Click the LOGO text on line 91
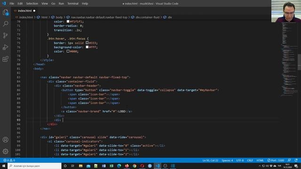Screen dimensions: 301x169 pos(122,111)
